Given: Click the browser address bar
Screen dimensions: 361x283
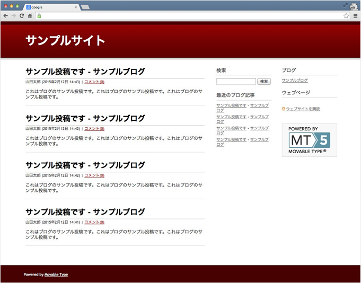Looking at the screenshot, I should (192, 16).
